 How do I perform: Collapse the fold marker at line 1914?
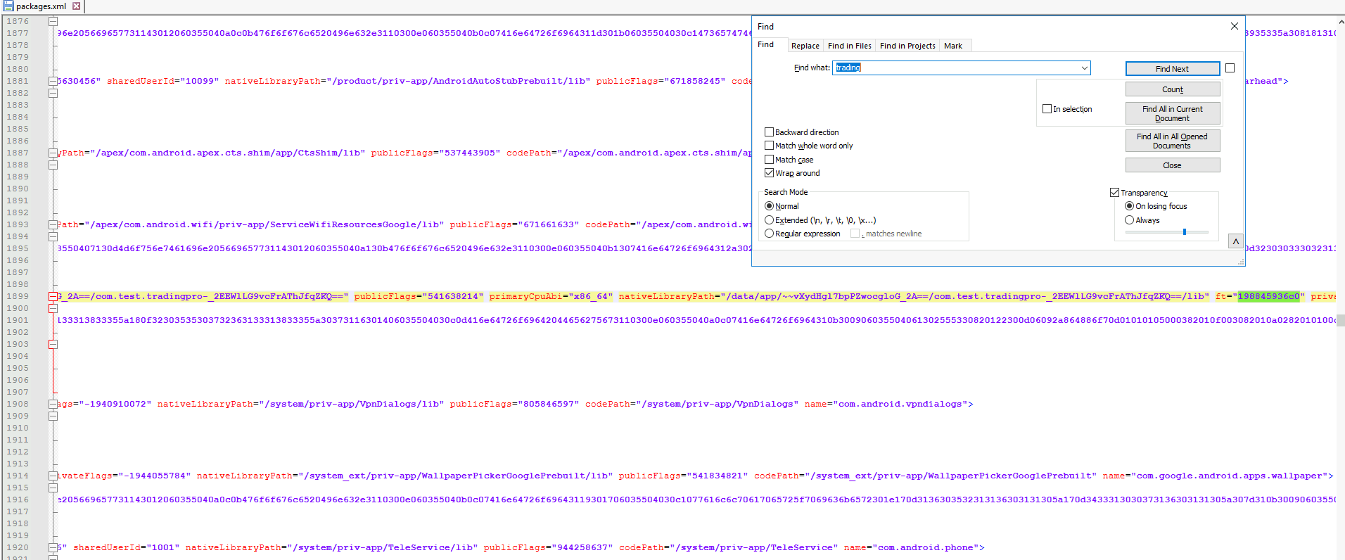[x=53, y=476]
